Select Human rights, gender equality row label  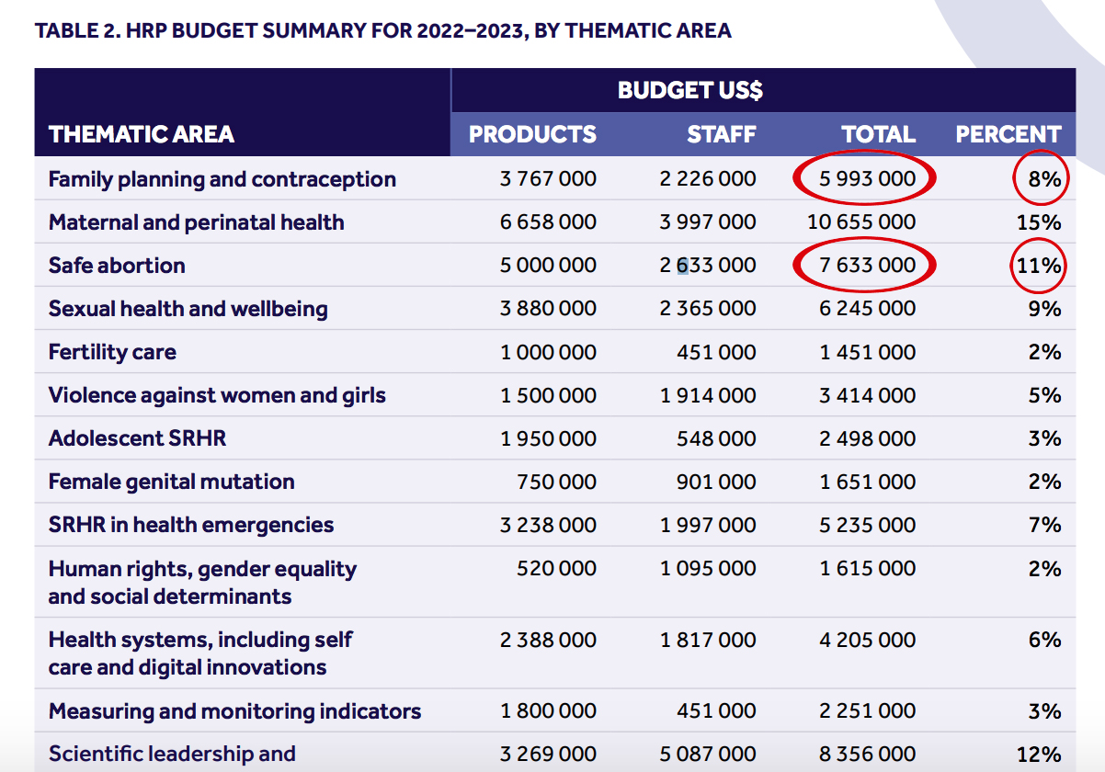202,583
